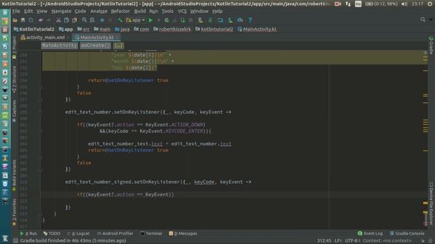Open the VCS menu

pos(182,12)
